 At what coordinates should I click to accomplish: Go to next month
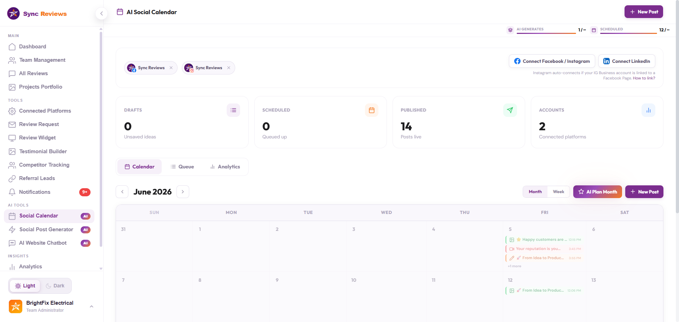coord(183,192)
